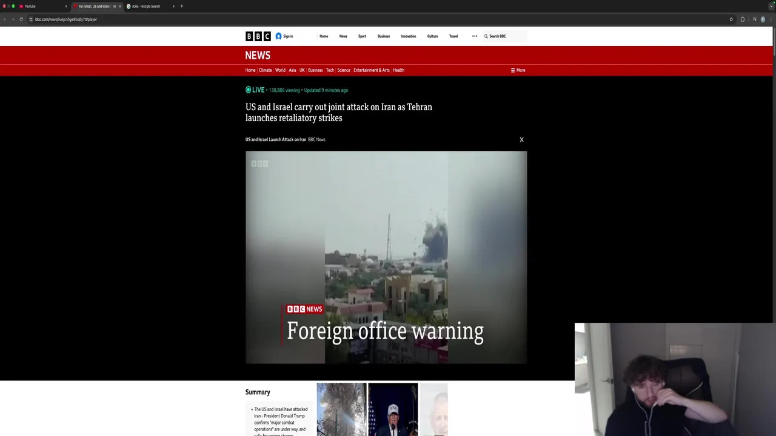This screenshot has width=776, height=436.
Task: Open Chrome three-dot menu
Action: 771,19
